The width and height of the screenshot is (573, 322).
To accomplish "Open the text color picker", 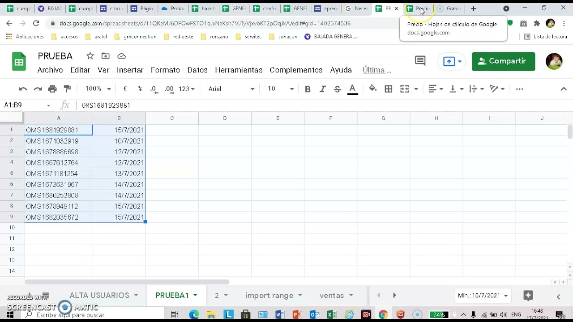I will point(352,89).
